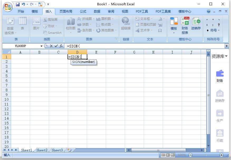Insert a 超链接 hyperlink
Image resolution: width=231 pixels, height=160 pixels.
[126, 23]
